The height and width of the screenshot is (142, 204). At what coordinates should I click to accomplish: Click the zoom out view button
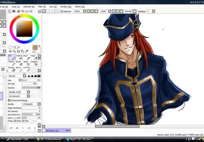pyautogui.click(x=89, y=11)
